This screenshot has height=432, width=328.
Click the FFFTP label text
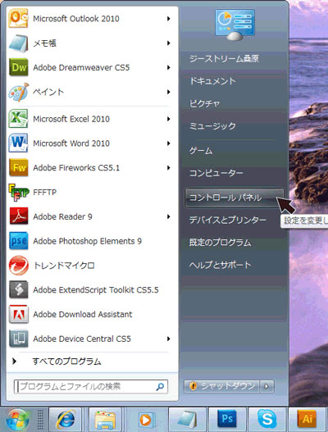[x=44, y=192]
